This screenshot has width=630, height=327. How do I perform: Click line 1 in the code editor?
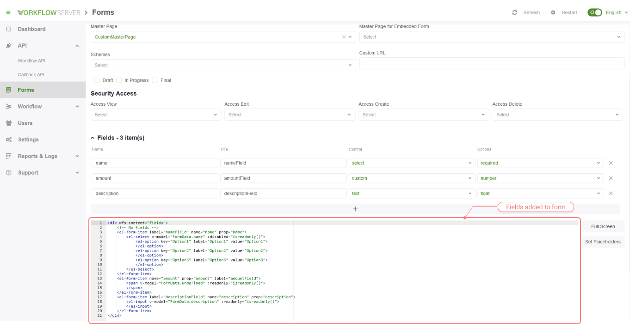pos(342,223)
